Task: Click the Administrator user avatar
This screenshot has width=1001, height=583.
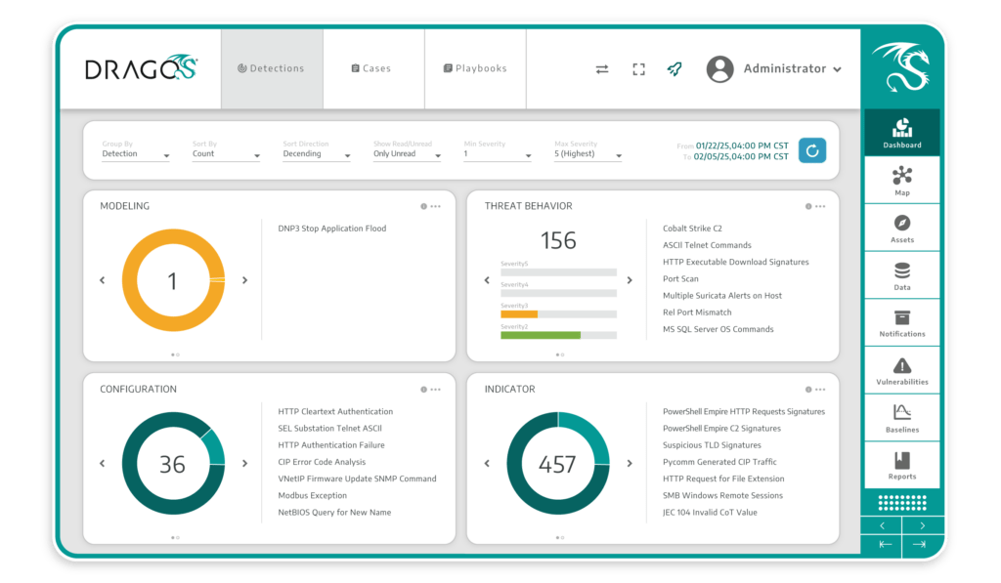Action: click(719, 69)
